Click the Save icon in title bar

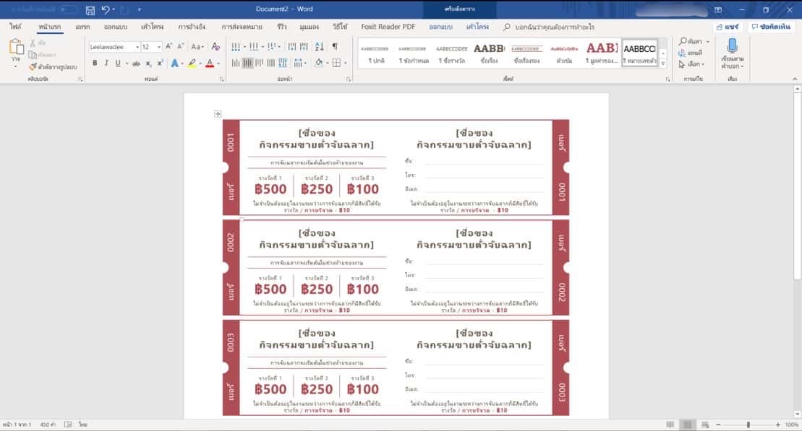point(90,10)
